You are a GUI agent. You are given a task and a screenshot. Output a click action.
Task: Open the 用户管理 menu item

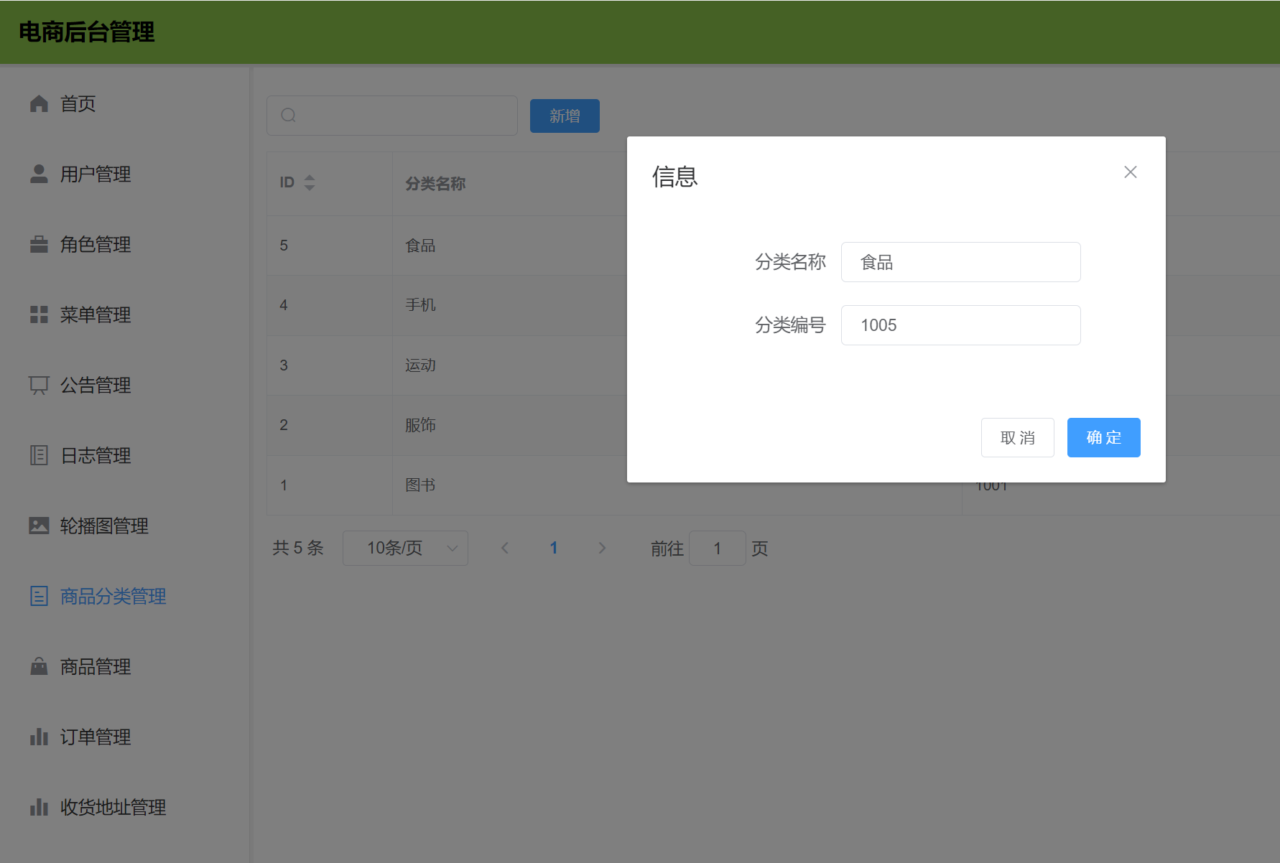[x=125, y=174]
